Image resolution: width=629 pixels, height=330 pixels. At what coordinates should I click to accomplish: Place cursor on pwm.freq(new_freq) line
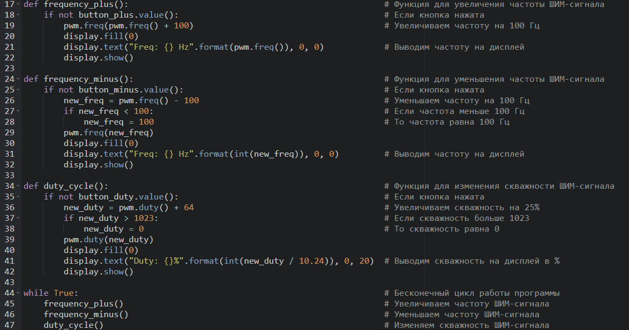pos(108,133)
